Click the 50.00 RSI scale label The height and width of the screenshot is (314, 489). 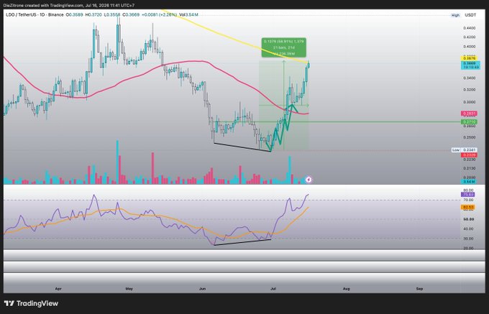pyautogui.click(x=469, y=219)
